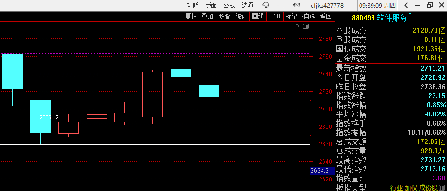Expand the 选项 menu
Viewport: 447px width, 191px height.
pos(247,5)
